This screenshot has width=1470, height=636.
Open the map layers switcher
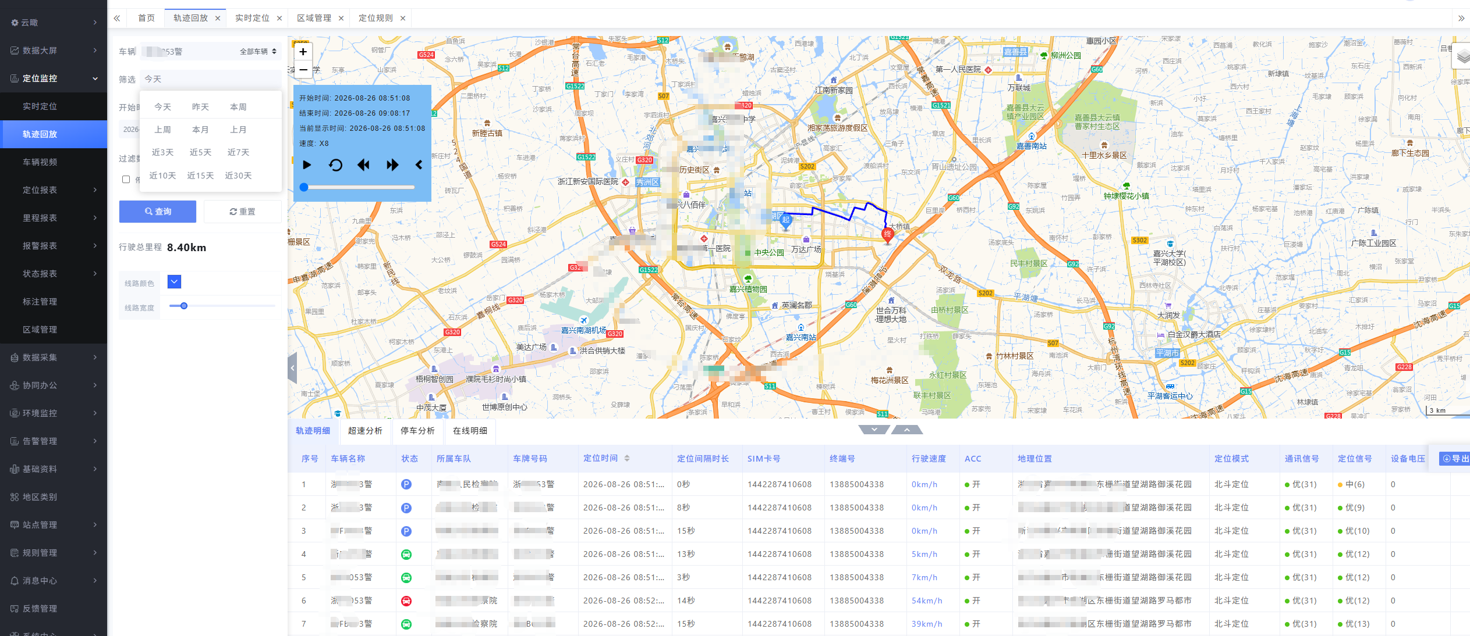[1461, 56]
